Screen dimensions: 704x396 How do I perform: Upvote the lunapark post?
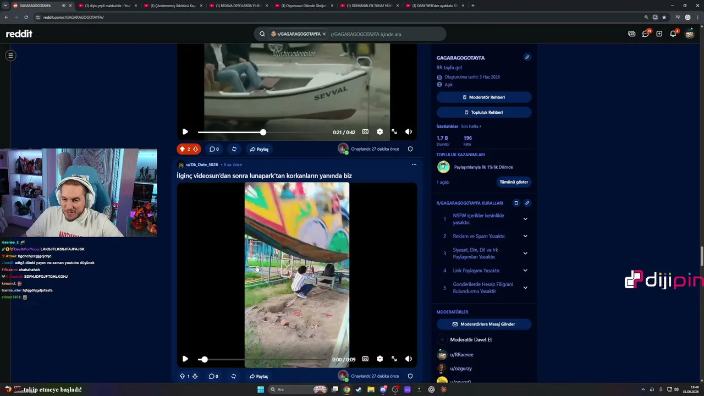pyautogui.click(x=182, y=376)
